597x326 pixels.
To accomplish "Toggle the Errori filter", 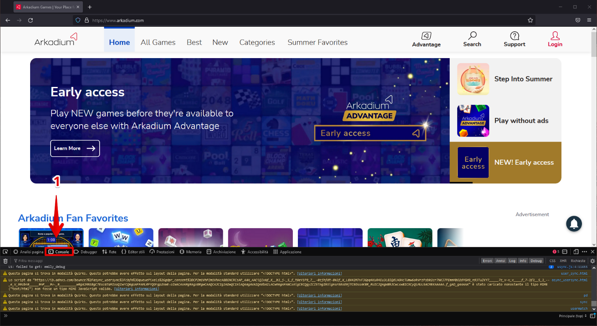I will tap(487, 261).
